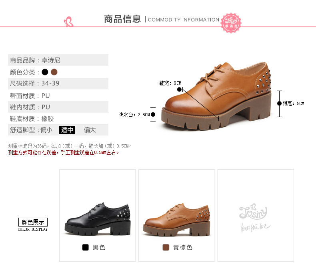316x267 pixels.
Task: Click the pink butterfly icon in the header
Action: pyautogui.click(x=68, y=22)
